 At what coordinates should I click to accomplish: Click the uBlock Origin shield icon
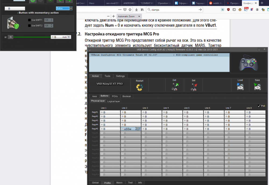(228, 10)
